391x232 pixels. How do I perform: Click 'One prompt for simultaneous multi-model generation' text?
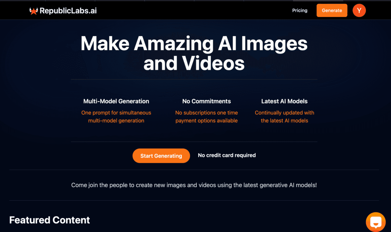coord(116,117)
